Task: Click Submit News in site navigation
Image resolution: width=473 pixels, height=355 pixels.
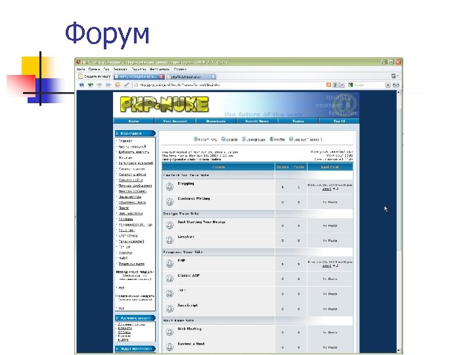Action: [257, 121]
